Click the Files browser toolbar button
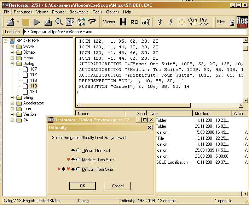Screen dimensions: 249x205 click(221, 22)
